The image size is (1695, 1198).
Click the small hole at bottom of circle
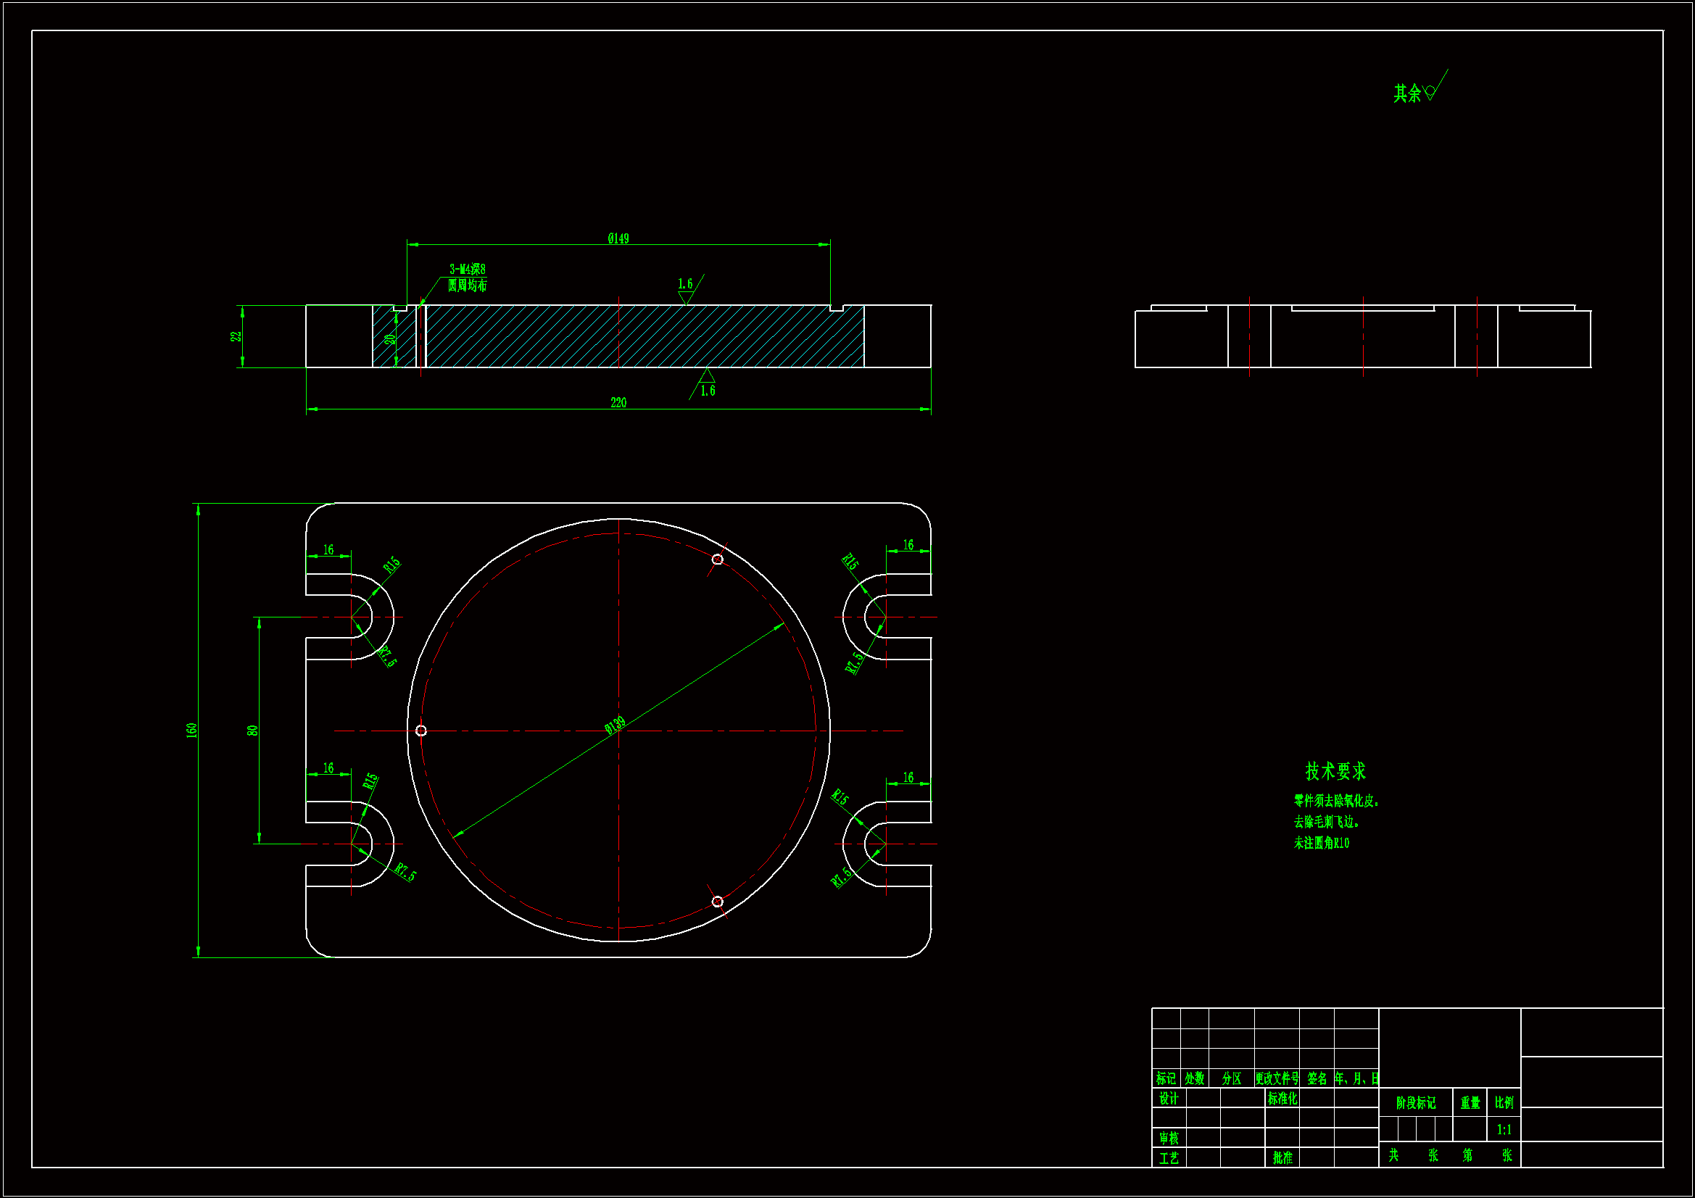click(x=717, y=902)
